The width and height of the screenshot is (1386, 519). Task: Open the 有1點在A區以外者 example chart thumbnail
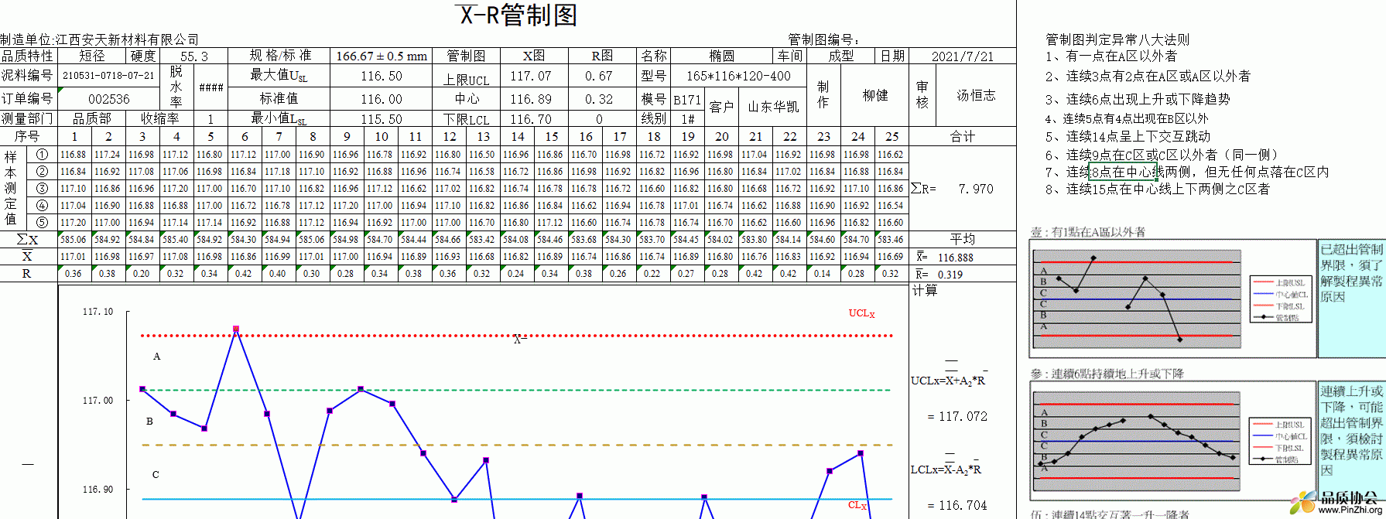tap(1172, 298)
